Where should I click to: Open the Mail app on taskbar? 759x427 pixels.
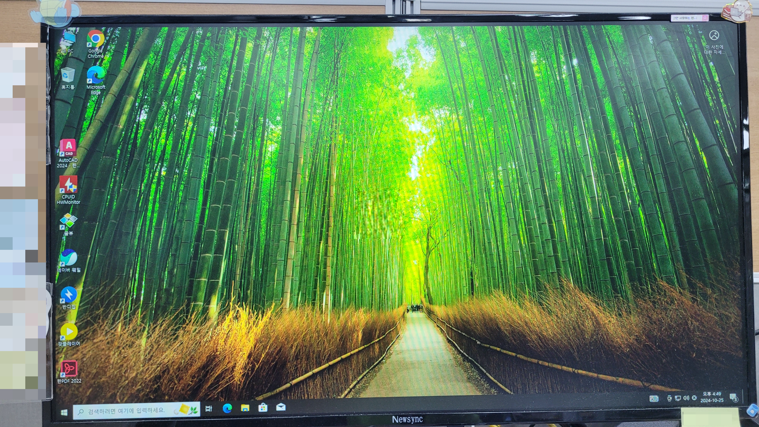(281, 407)
